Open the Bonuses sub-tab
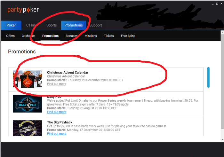 pos(72,36)
